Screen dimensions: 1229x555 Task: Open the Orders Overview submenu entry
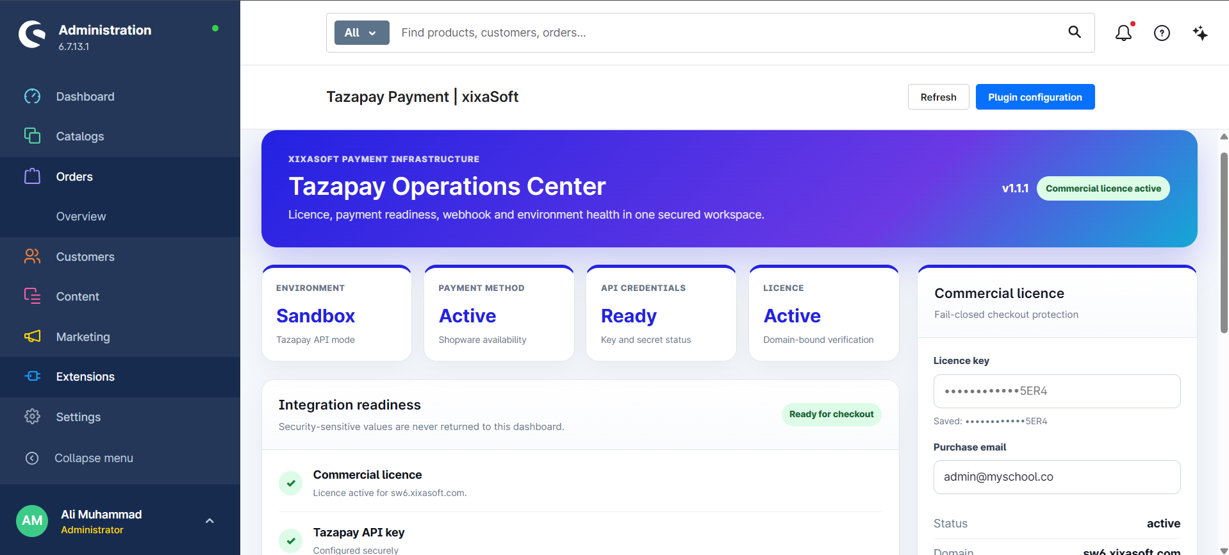tap(81, 217)
